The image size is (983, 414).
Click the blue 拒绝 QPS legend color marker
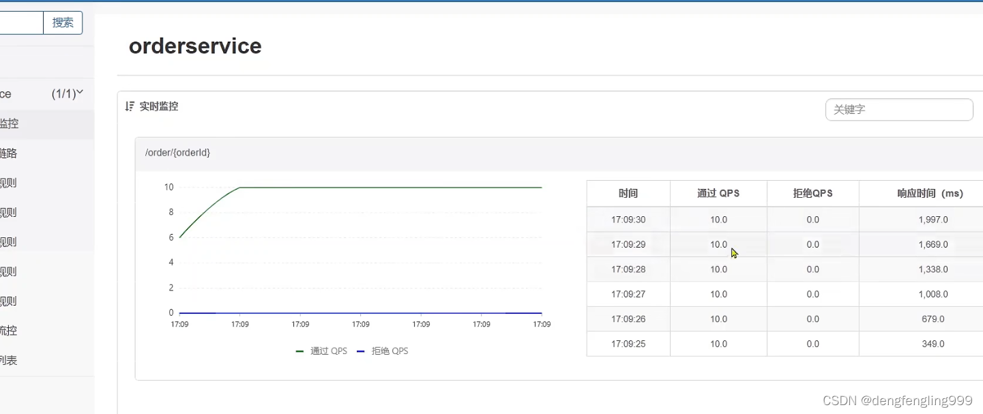(361, 351)
